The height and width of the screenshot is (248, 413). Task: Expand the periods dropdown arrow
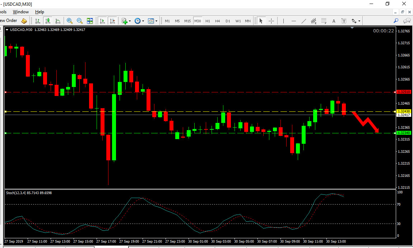143,21
